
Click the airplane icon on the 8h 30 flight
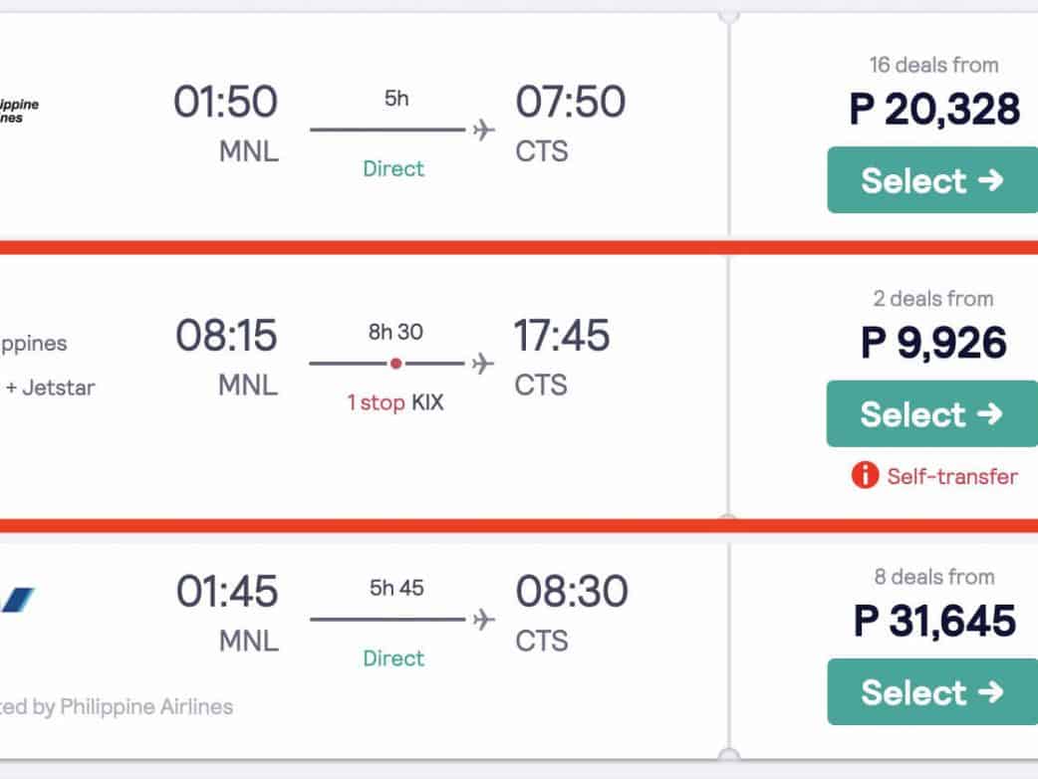tap(483, 364)
